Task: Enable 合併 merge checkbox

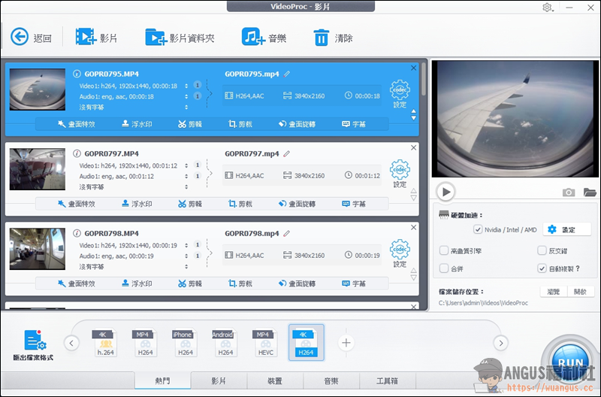Action: pos(444,268)
